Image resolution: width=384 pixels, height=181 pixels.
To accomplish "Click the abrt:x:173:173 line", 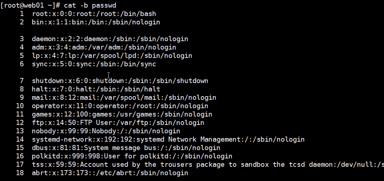I will (x=110, y=173).
